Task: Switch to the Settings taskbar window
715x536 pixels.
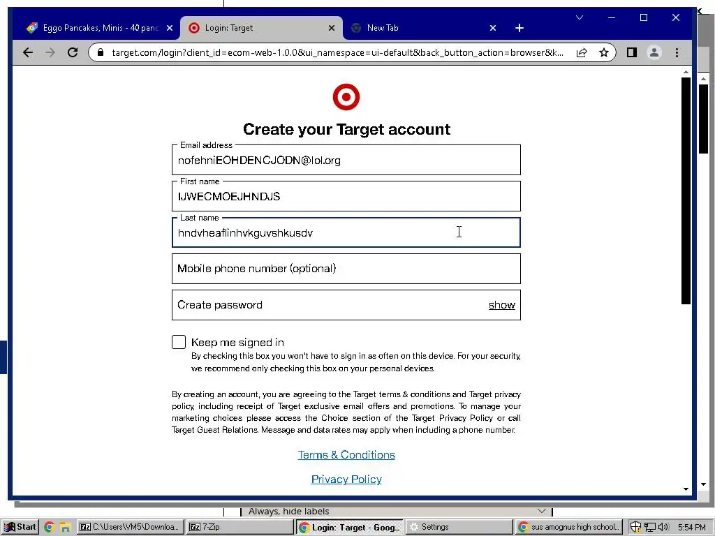Action: tap(459, 527)
